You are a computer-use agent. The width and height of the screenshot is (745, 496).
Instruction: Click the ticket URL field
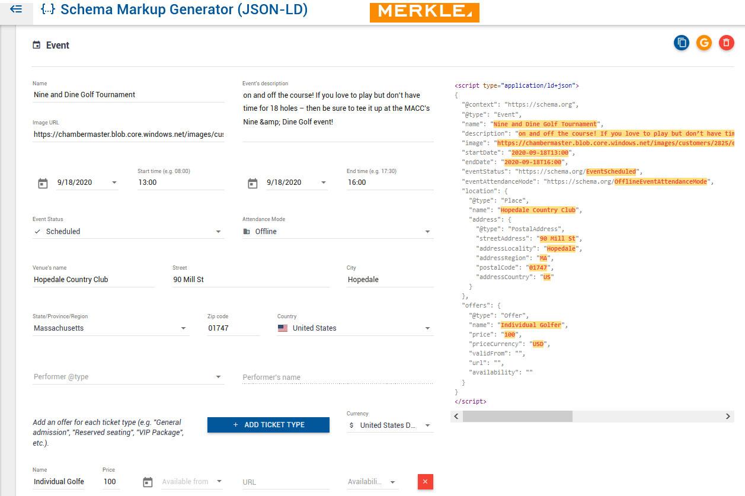(286, 482)
